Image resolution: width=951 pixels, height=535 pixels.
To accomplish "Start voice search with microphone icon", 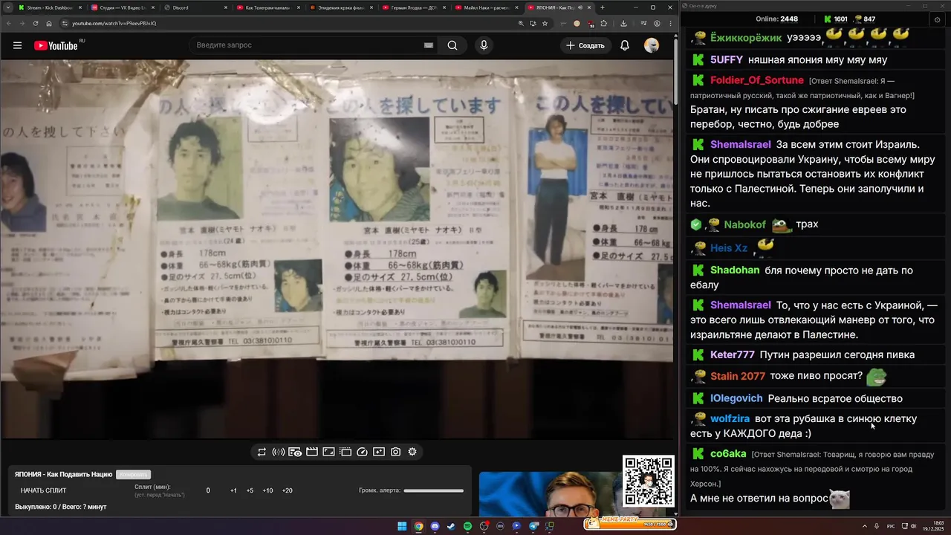I will click(484, 45).
